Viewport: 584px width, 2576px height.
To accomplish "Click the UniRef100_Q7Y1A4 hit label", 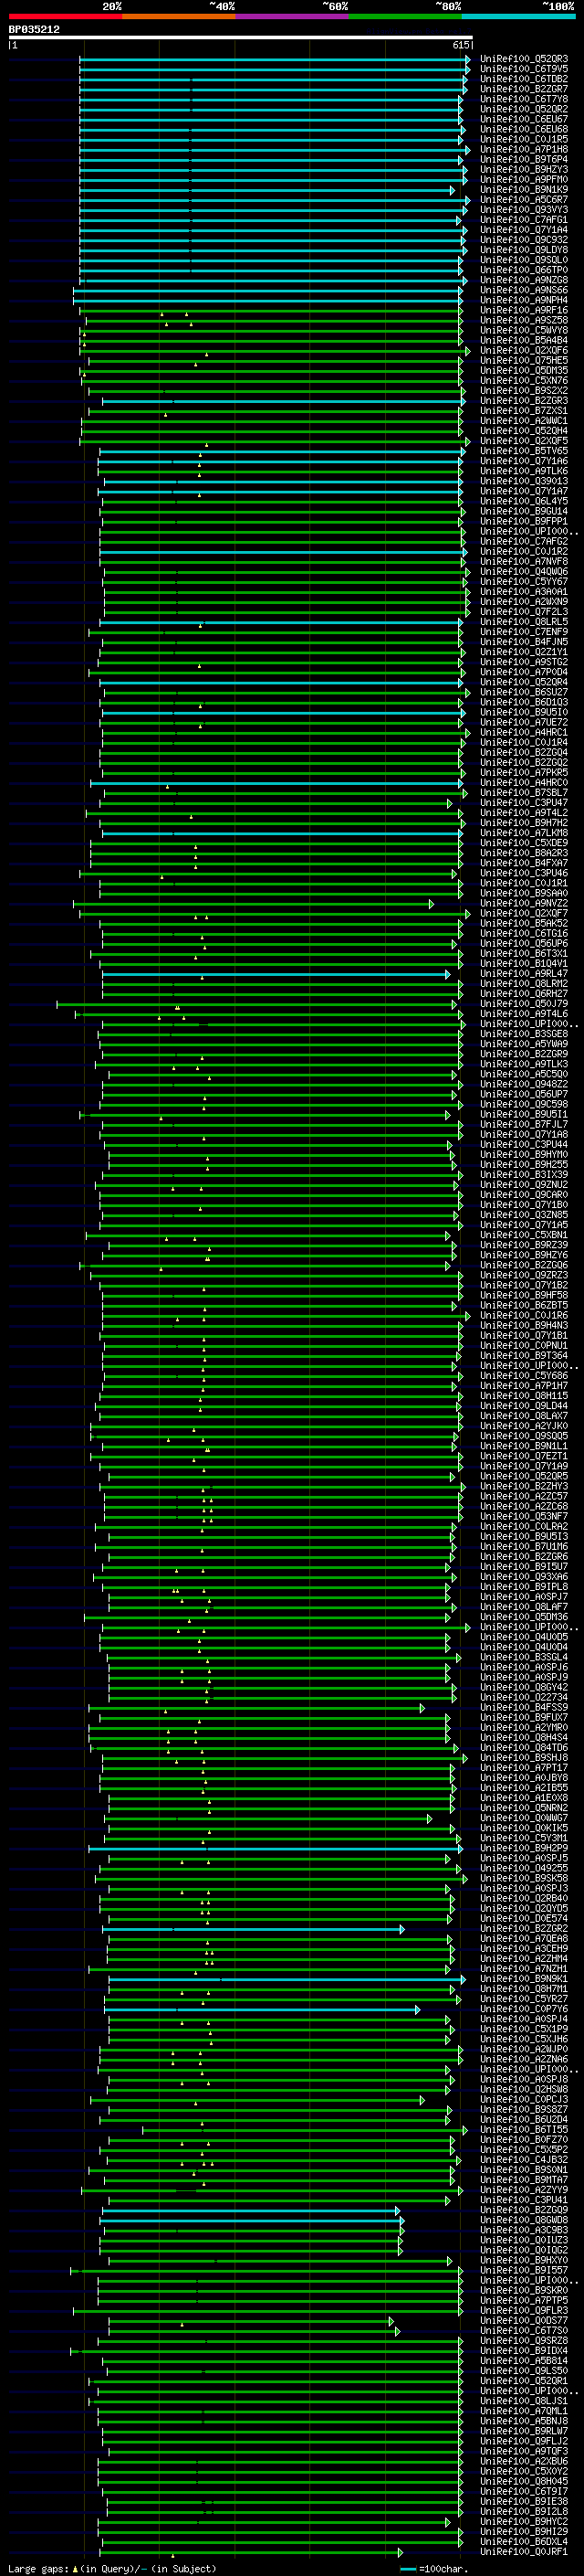I will pos(524,230).
